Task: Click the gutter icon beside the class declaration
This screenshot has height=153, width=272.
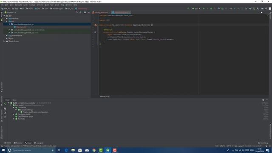Action: coord(95,25)
